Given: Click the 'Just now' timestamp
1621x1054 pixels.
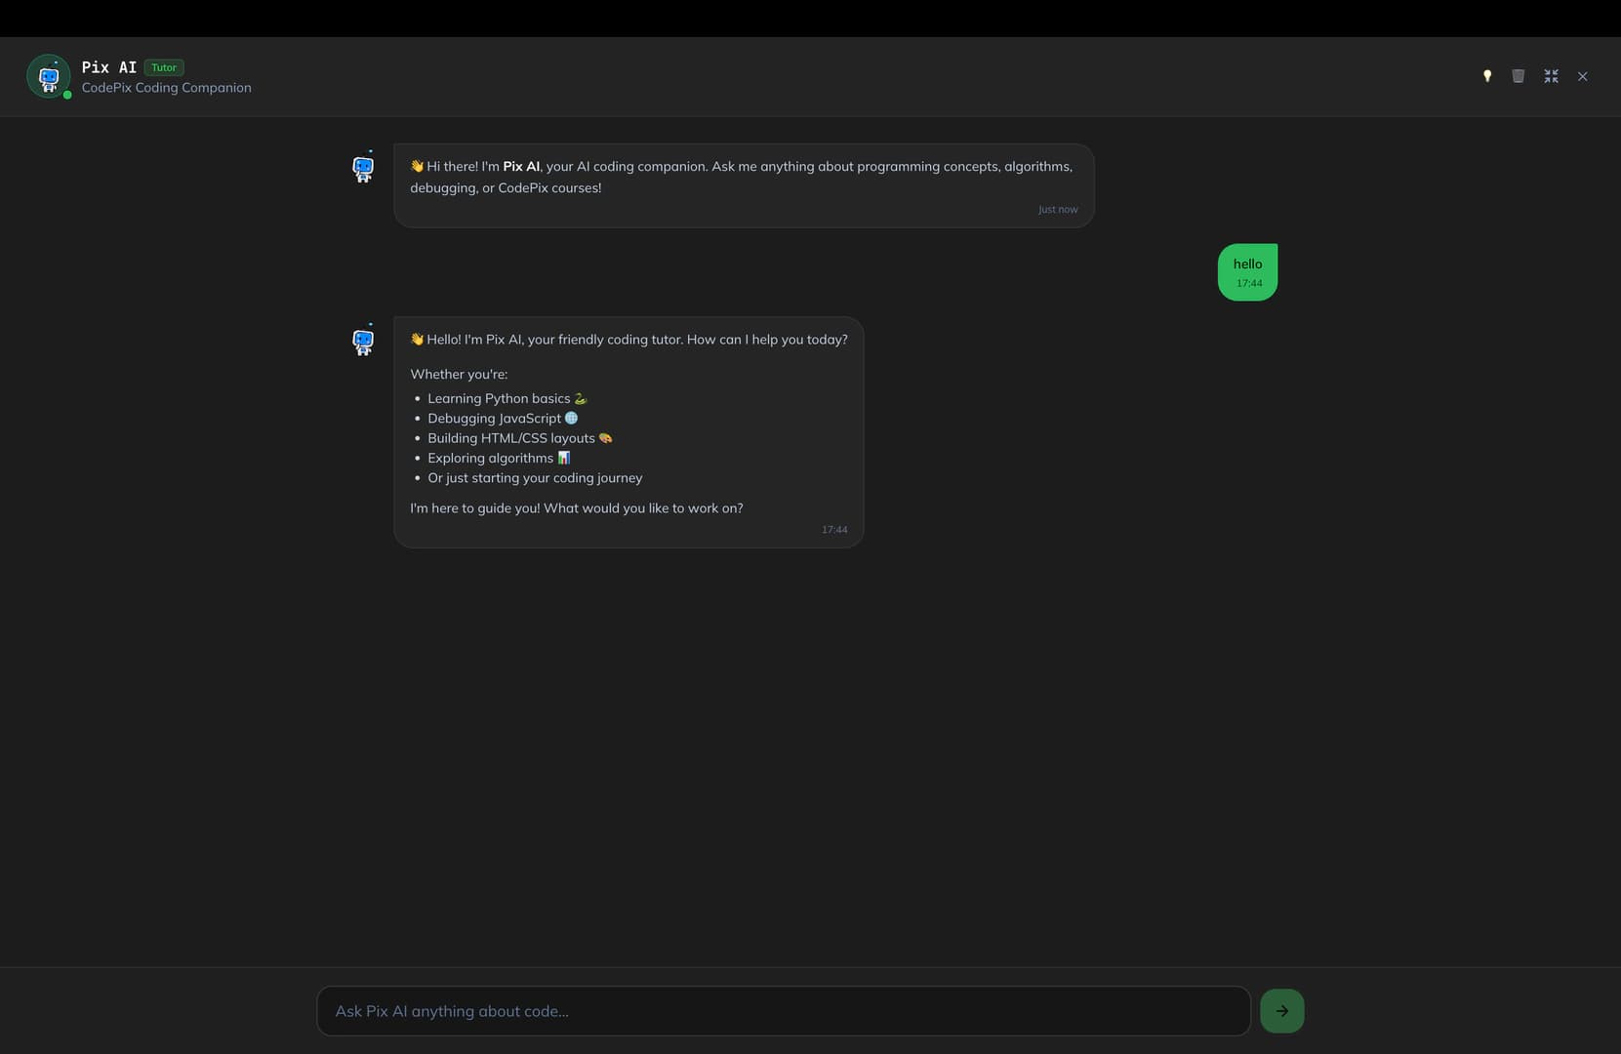Looking at the screenshot, I should coord(1058,210).
